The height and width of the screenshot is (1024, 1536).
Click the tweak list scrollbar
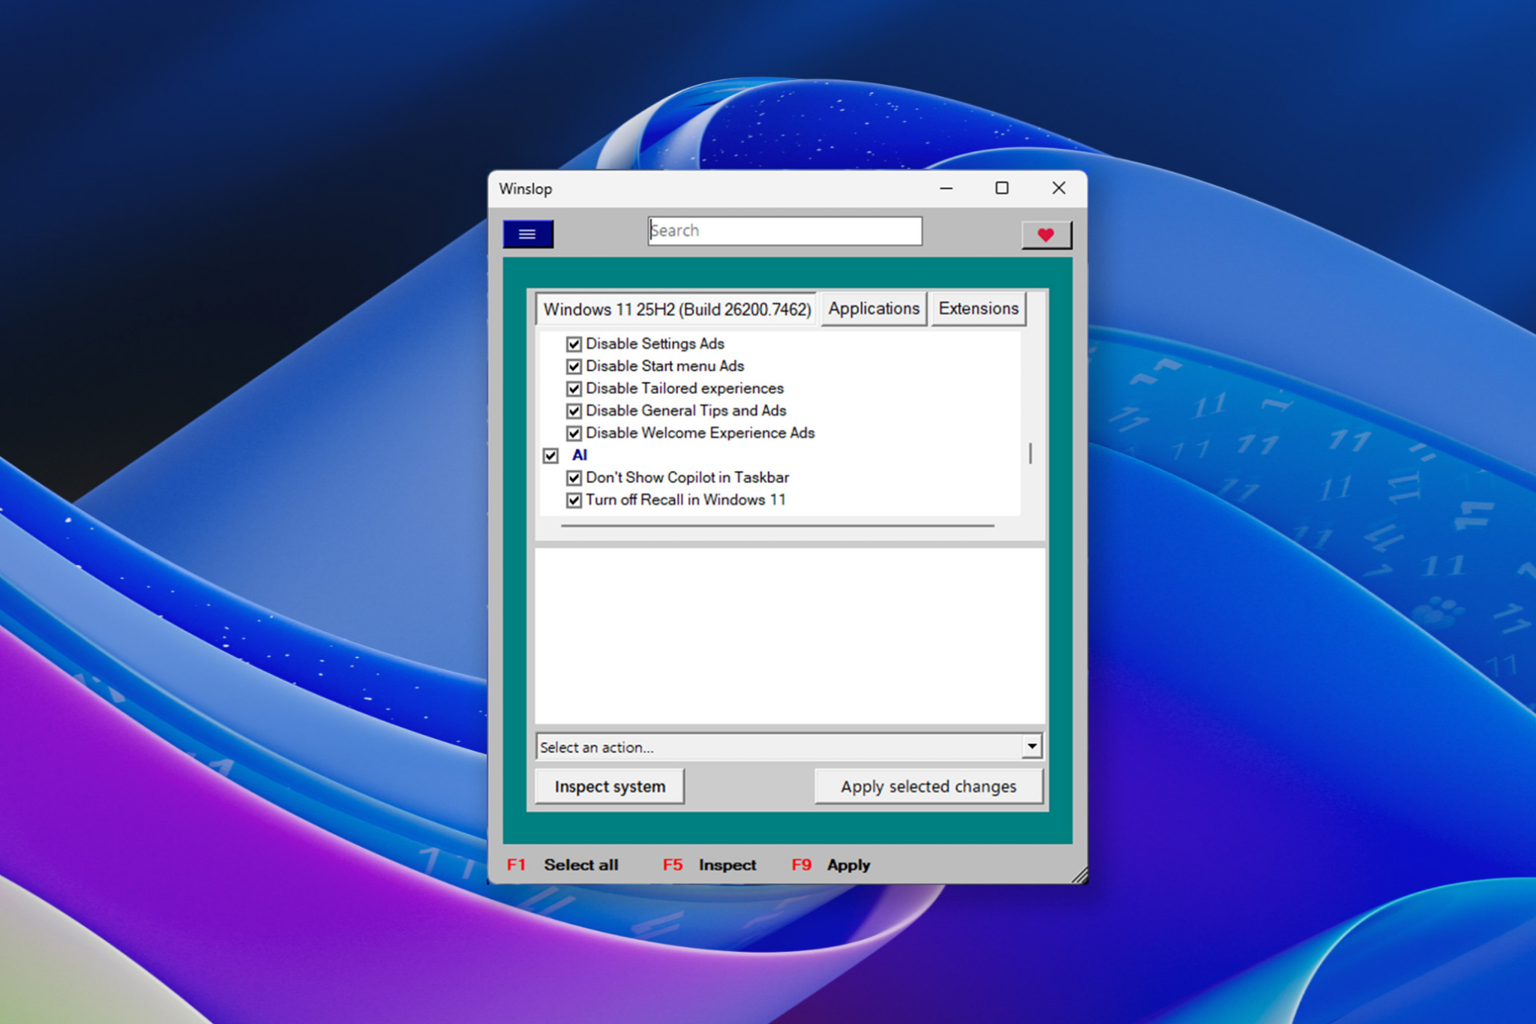pyautogui.click(x=1030, y=453)
